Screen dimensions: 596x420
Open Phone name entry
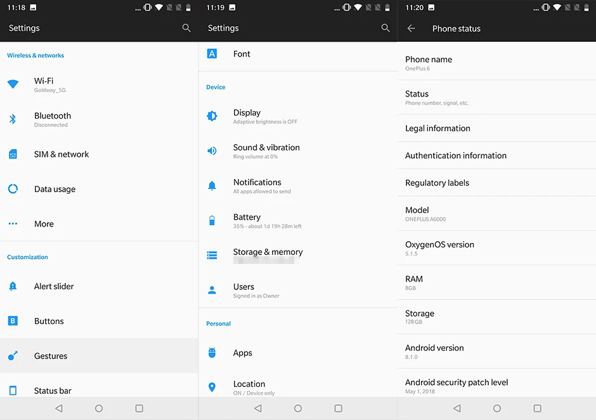497,63
